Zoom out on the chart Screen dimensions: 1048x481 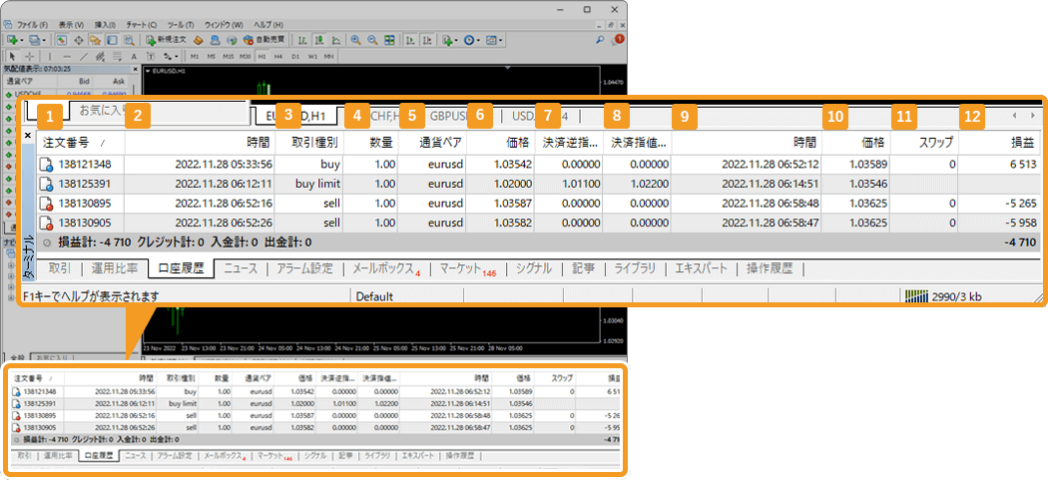[x=372, y=40]
